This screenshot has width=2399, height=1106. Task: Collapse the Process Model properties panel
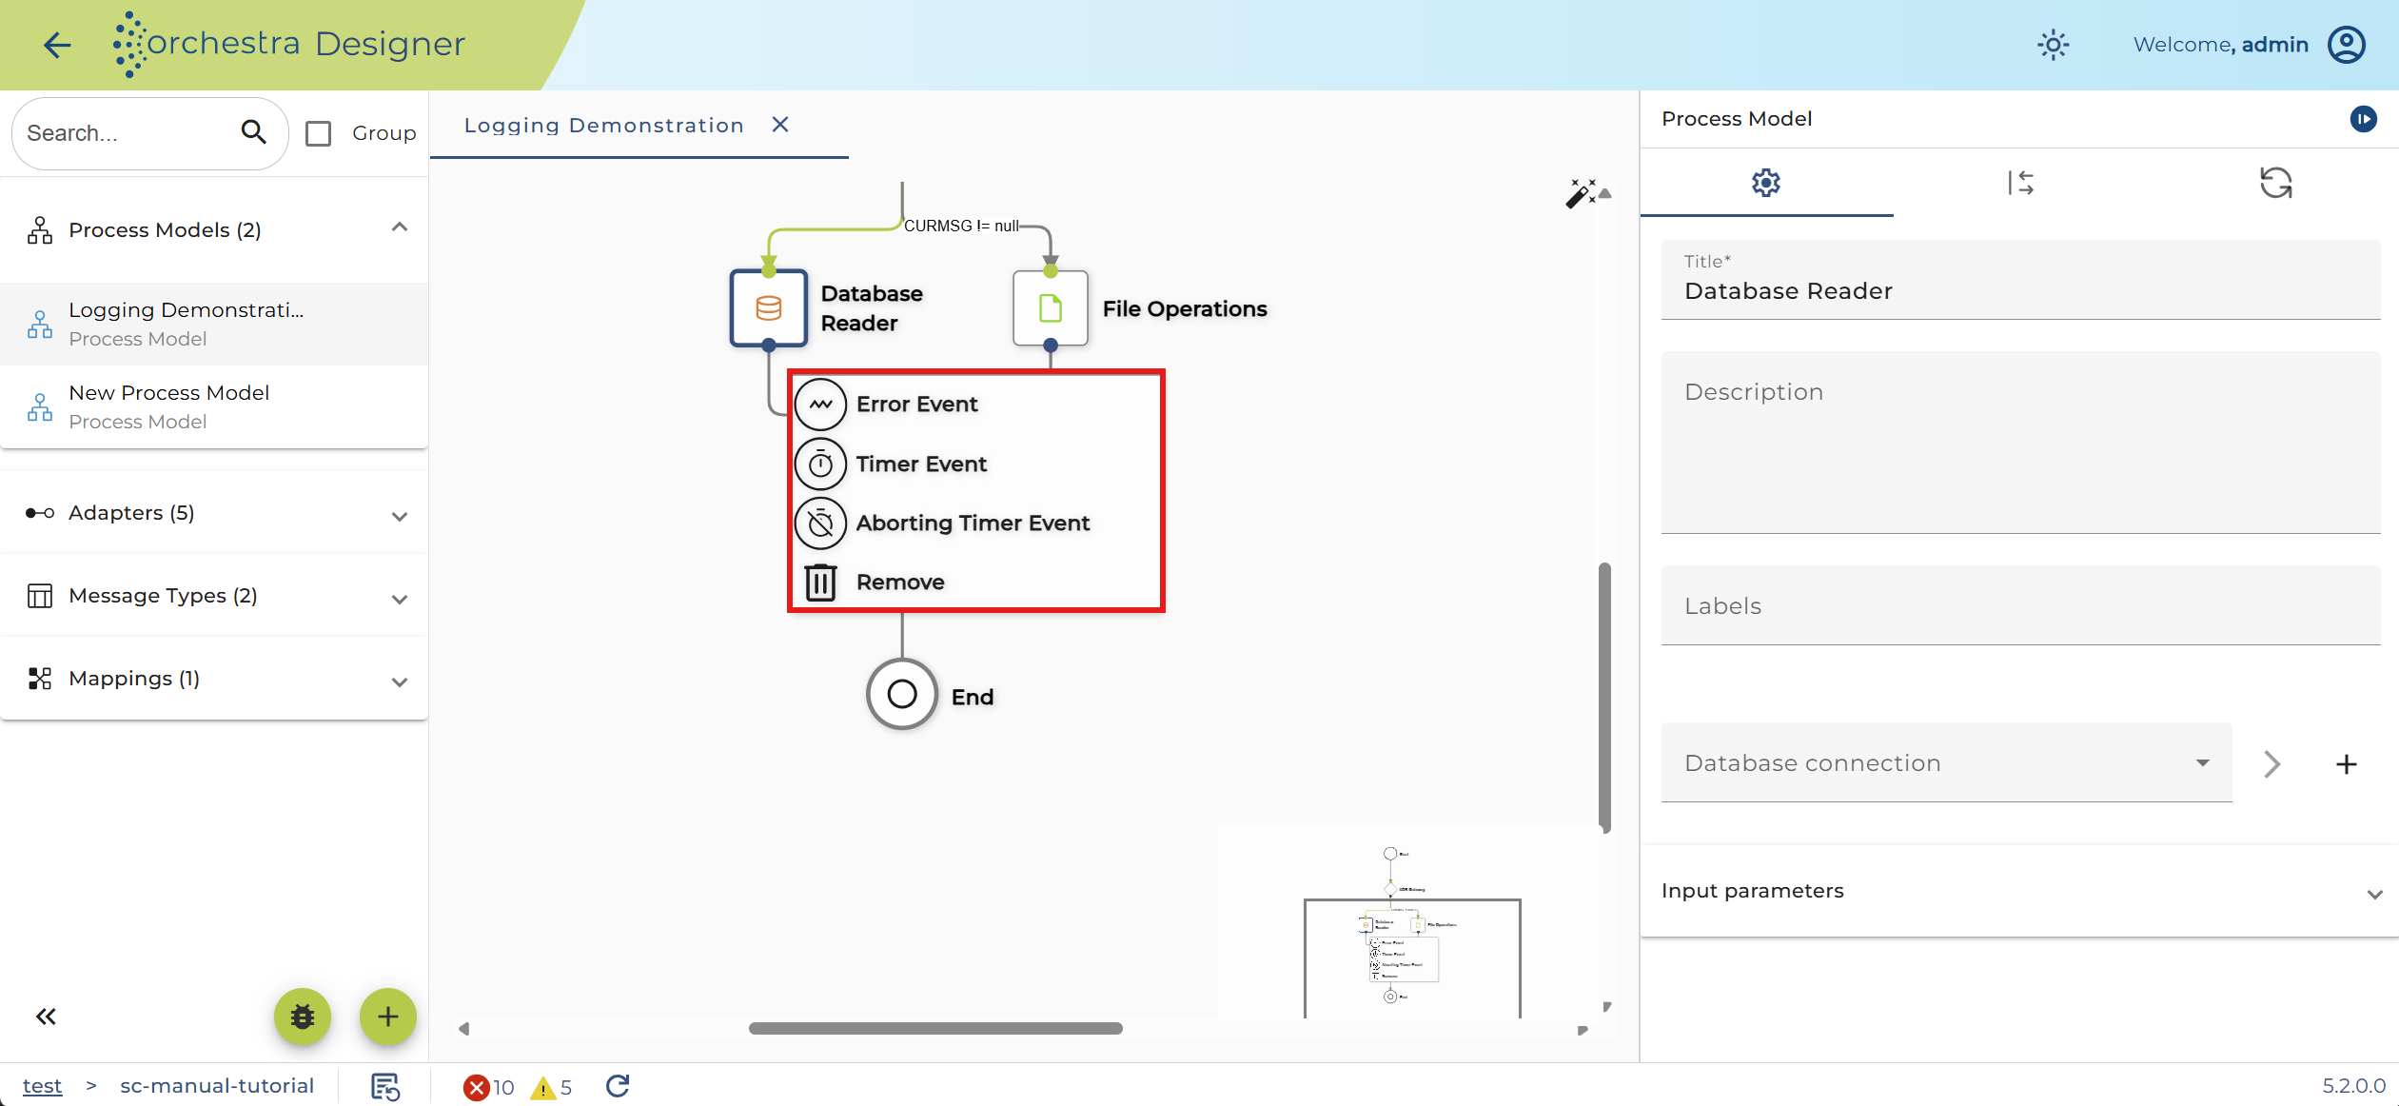click(2363, 119)
